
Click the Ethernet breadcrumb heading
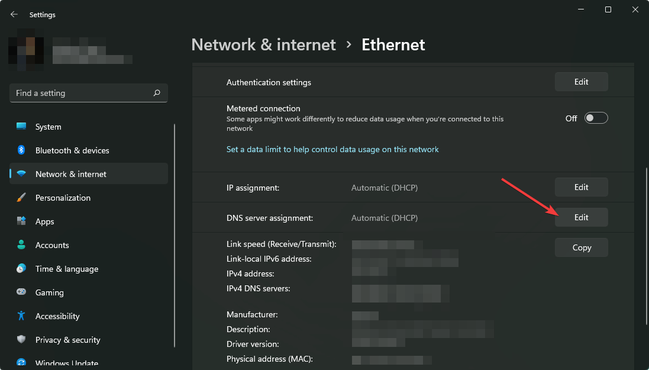coord(393,44)
